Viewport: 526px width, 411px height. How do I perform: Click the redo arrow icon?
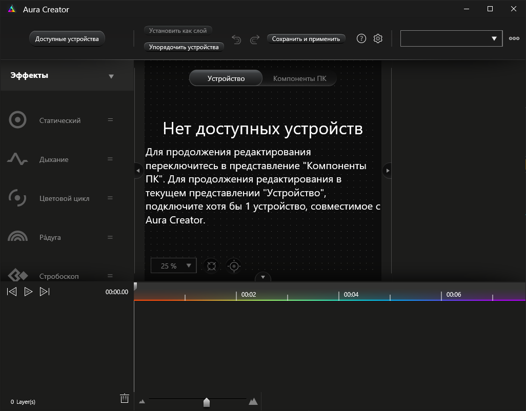254,39
